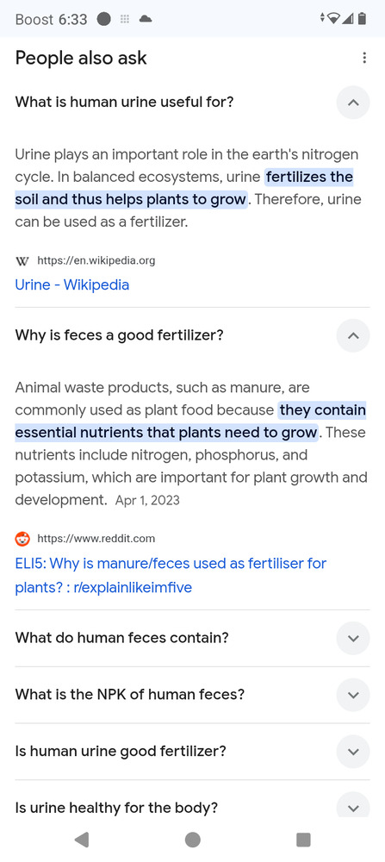Open the three-dot menu beside People also ask

[364, 58]
